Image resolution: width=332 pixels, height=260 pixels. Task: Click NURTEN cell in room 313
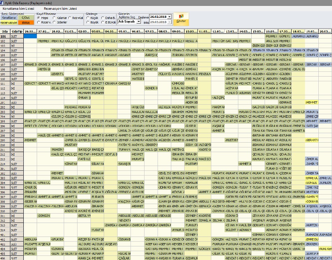coord(312,225)
